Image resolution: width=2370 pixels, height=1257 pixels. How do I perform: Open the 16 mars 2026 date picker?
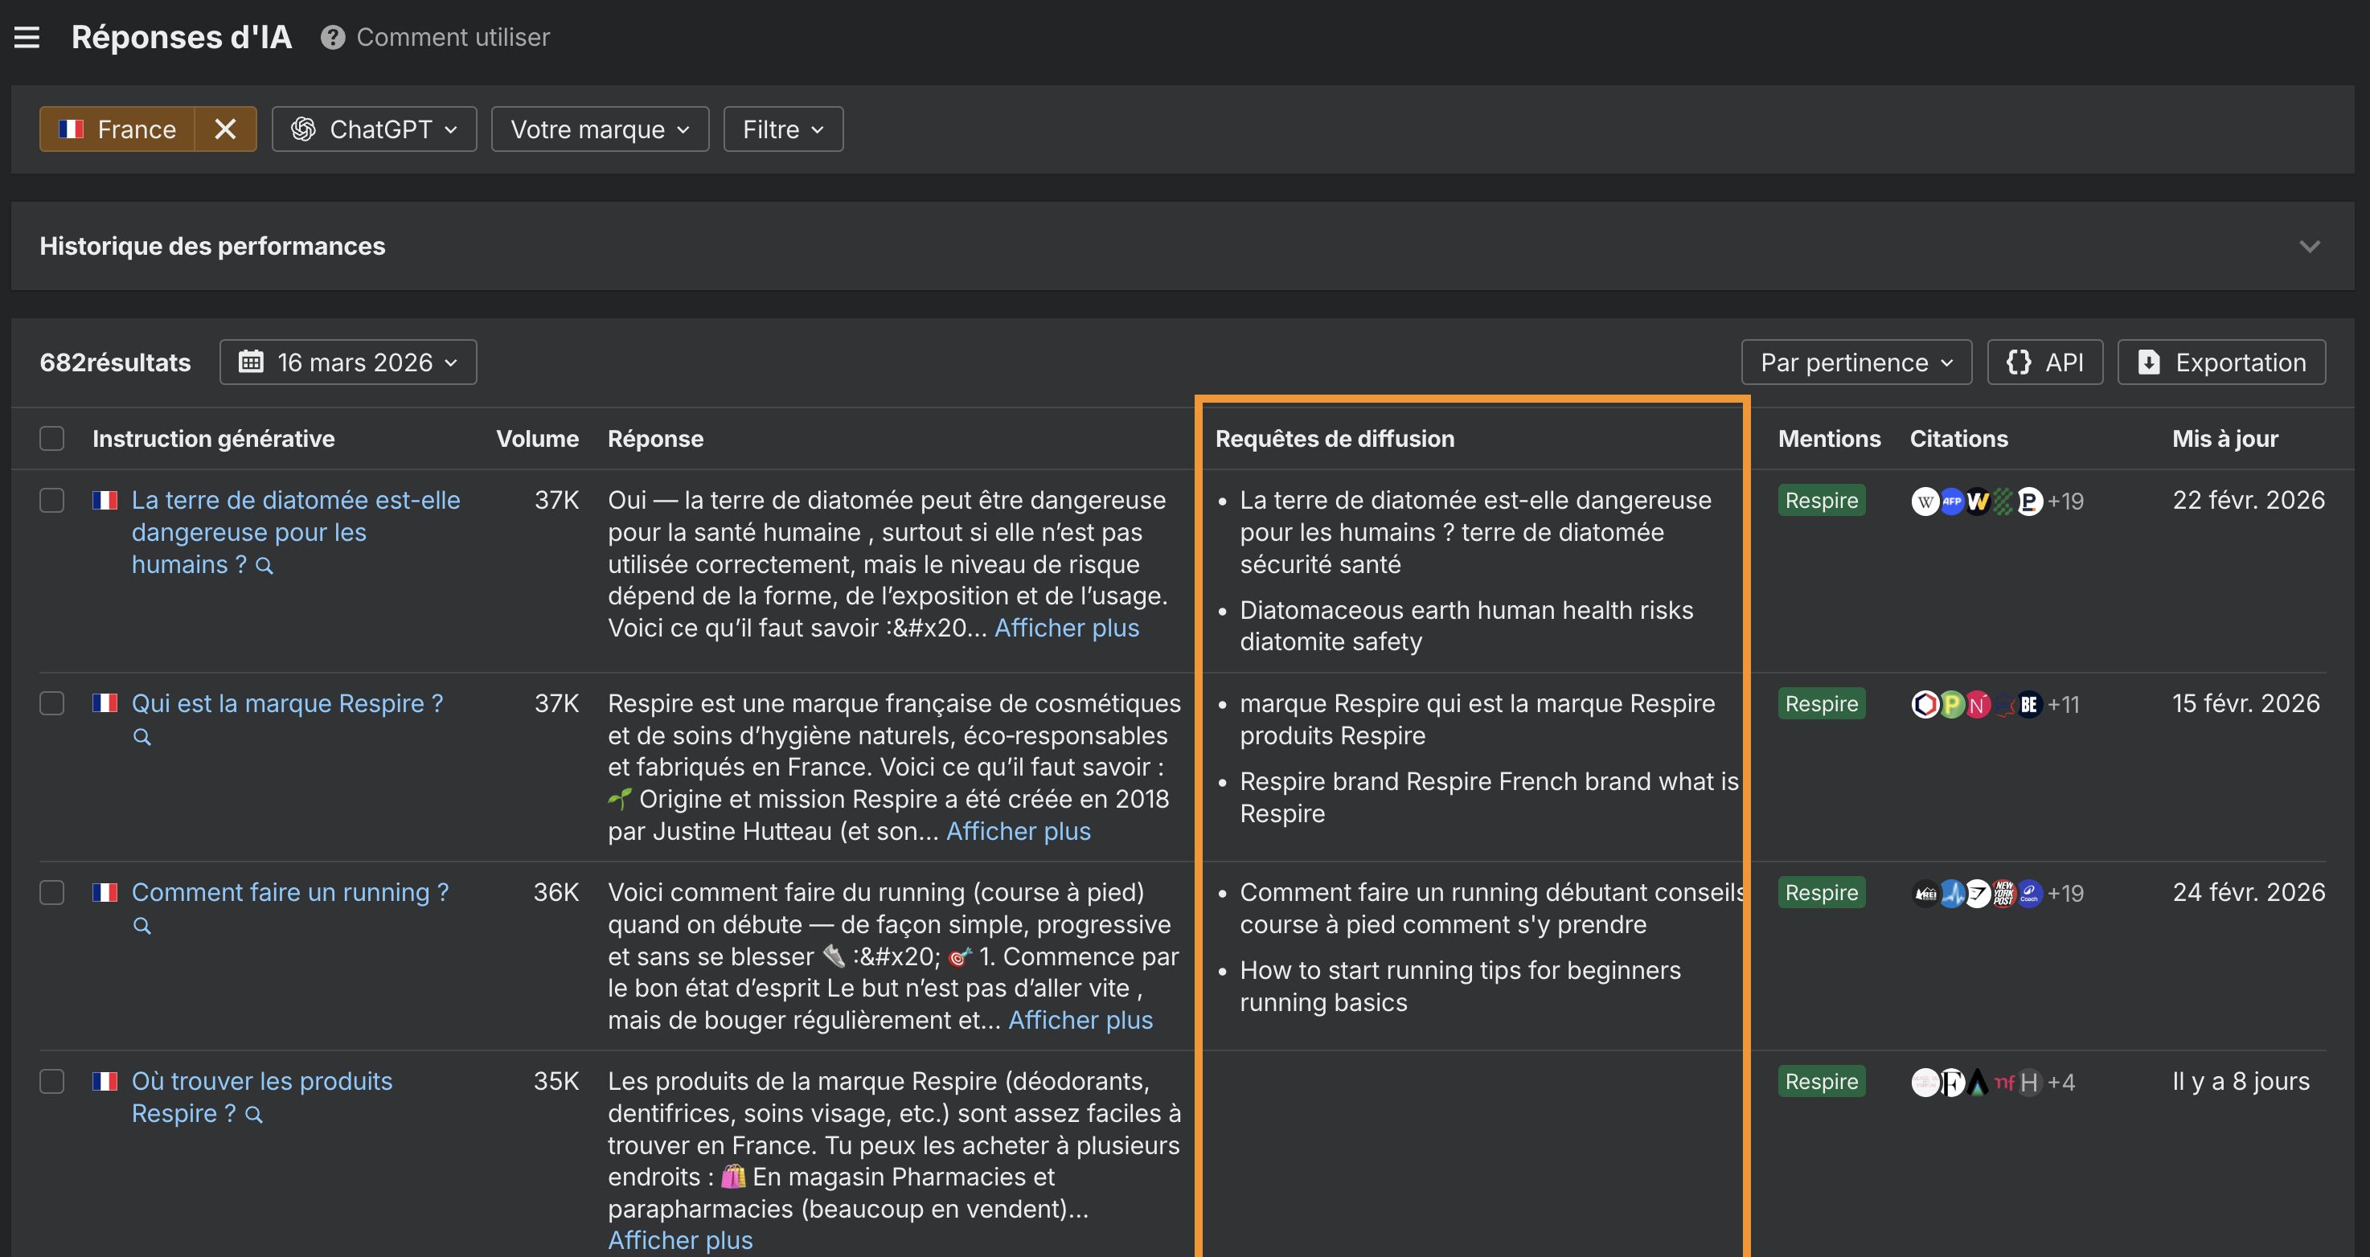click(x=348, y=362)
